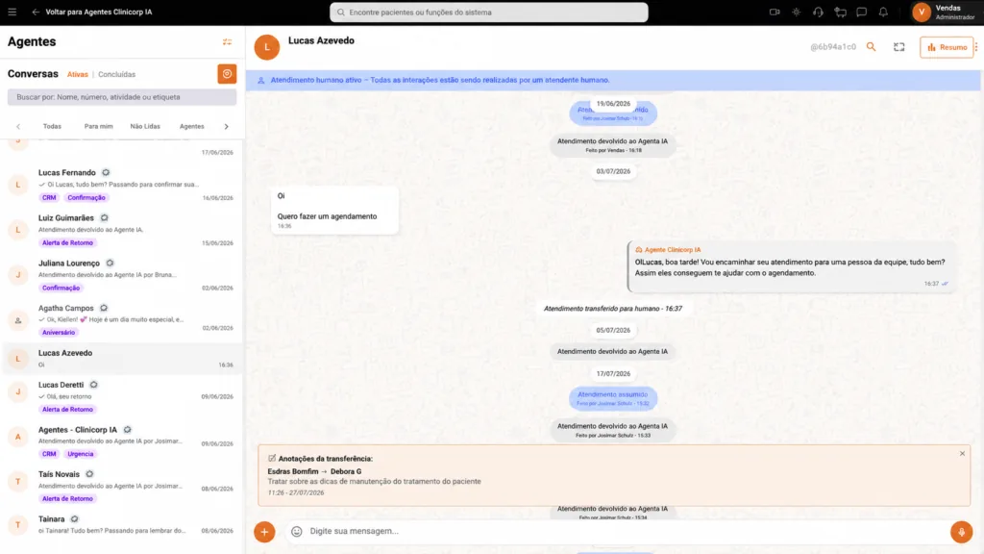Select the Todas filter tab

coord(52,126)
